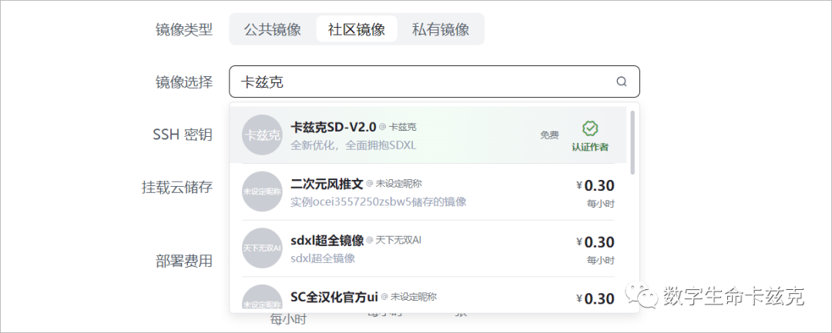Click the 镜像类型 label

[x=184, y=30]
